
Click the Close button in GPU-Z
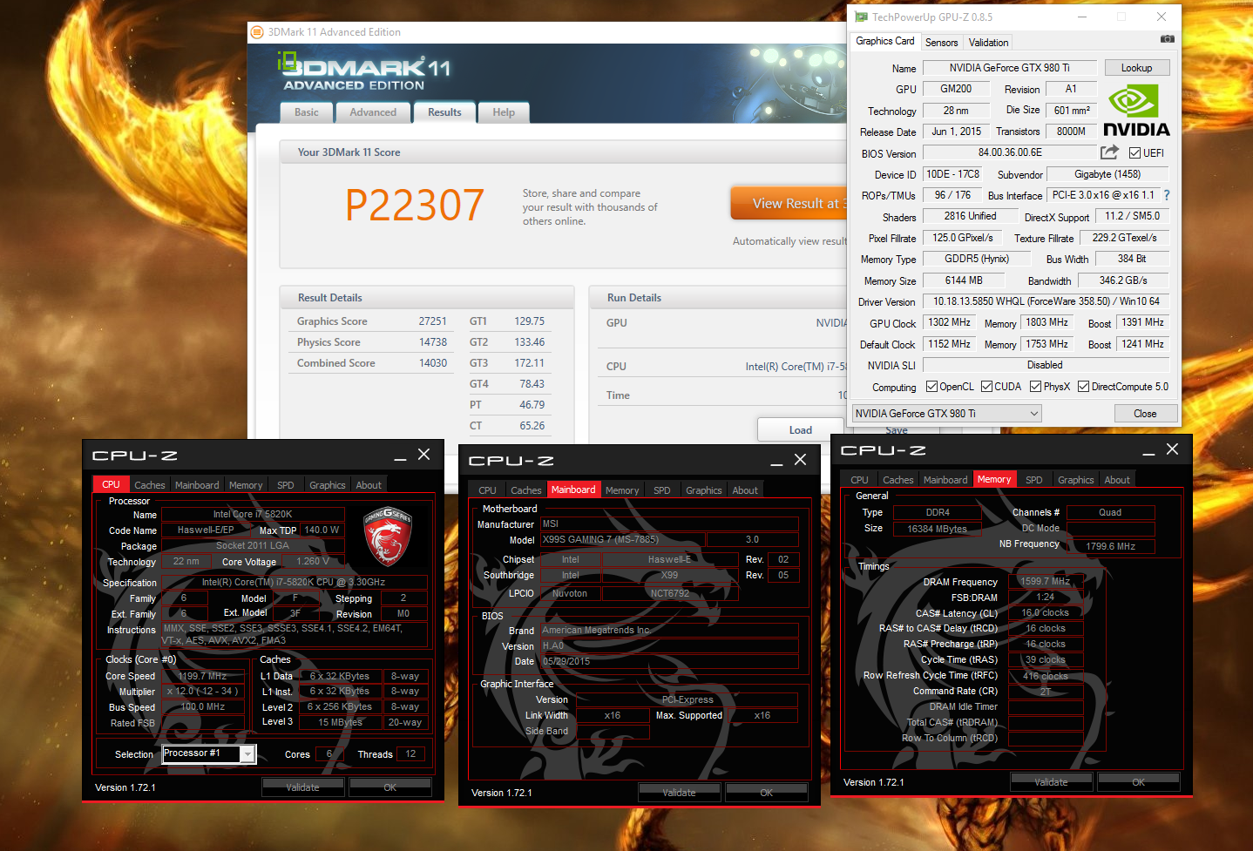(x=1146, y=414)
